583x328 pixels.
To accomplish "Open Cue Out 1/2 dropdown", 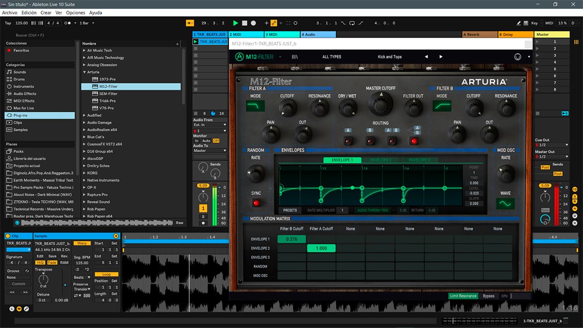I will click(551, 145).
